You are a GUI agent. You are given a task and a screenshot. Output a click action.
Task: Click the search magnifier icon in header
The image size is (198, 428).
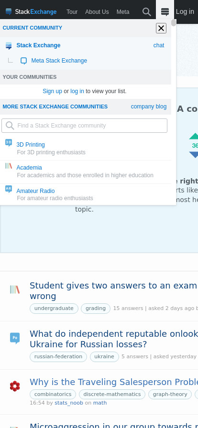(x=146, y=12)
